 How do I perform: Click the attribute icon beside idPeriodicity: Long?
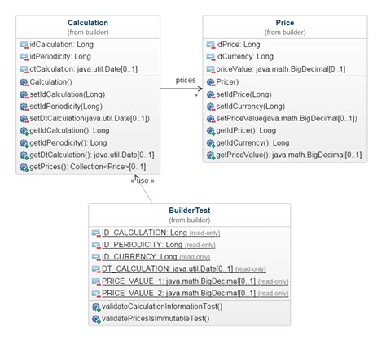click(x=24, y=57)
